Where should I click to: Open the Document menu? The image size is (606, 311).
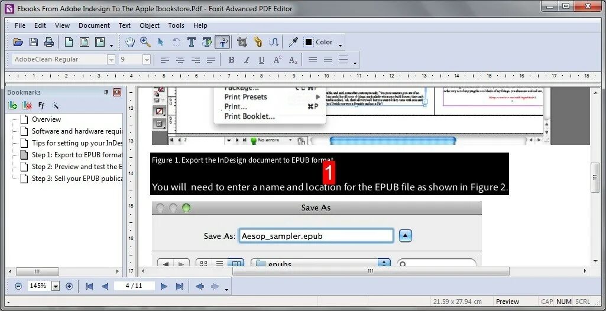pyautogui.click(x=95, y=25)
